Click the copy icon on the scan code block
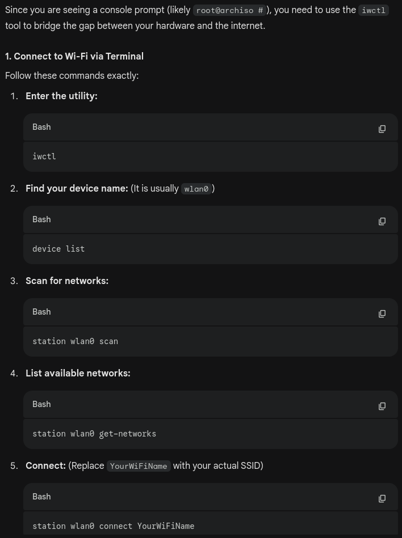The height and width of the screenshot is (538, 402). point(382,314)
